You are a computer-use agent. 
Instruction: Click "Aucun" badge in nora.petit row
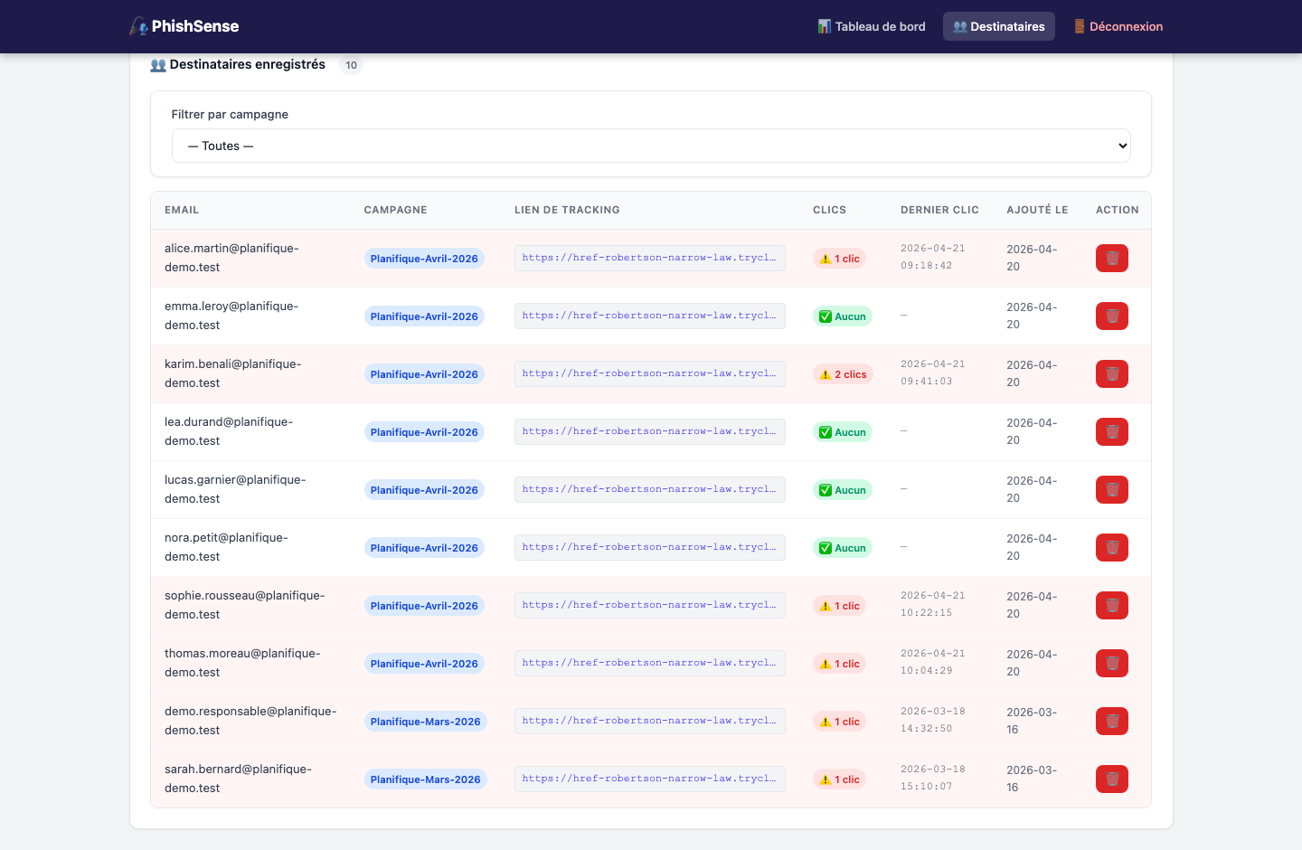click(x=843, y=548)
